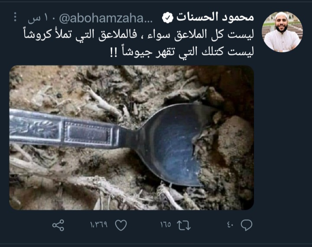
Task: Click the ١٬٣٦٩ likes count
Action: [99, 225]
